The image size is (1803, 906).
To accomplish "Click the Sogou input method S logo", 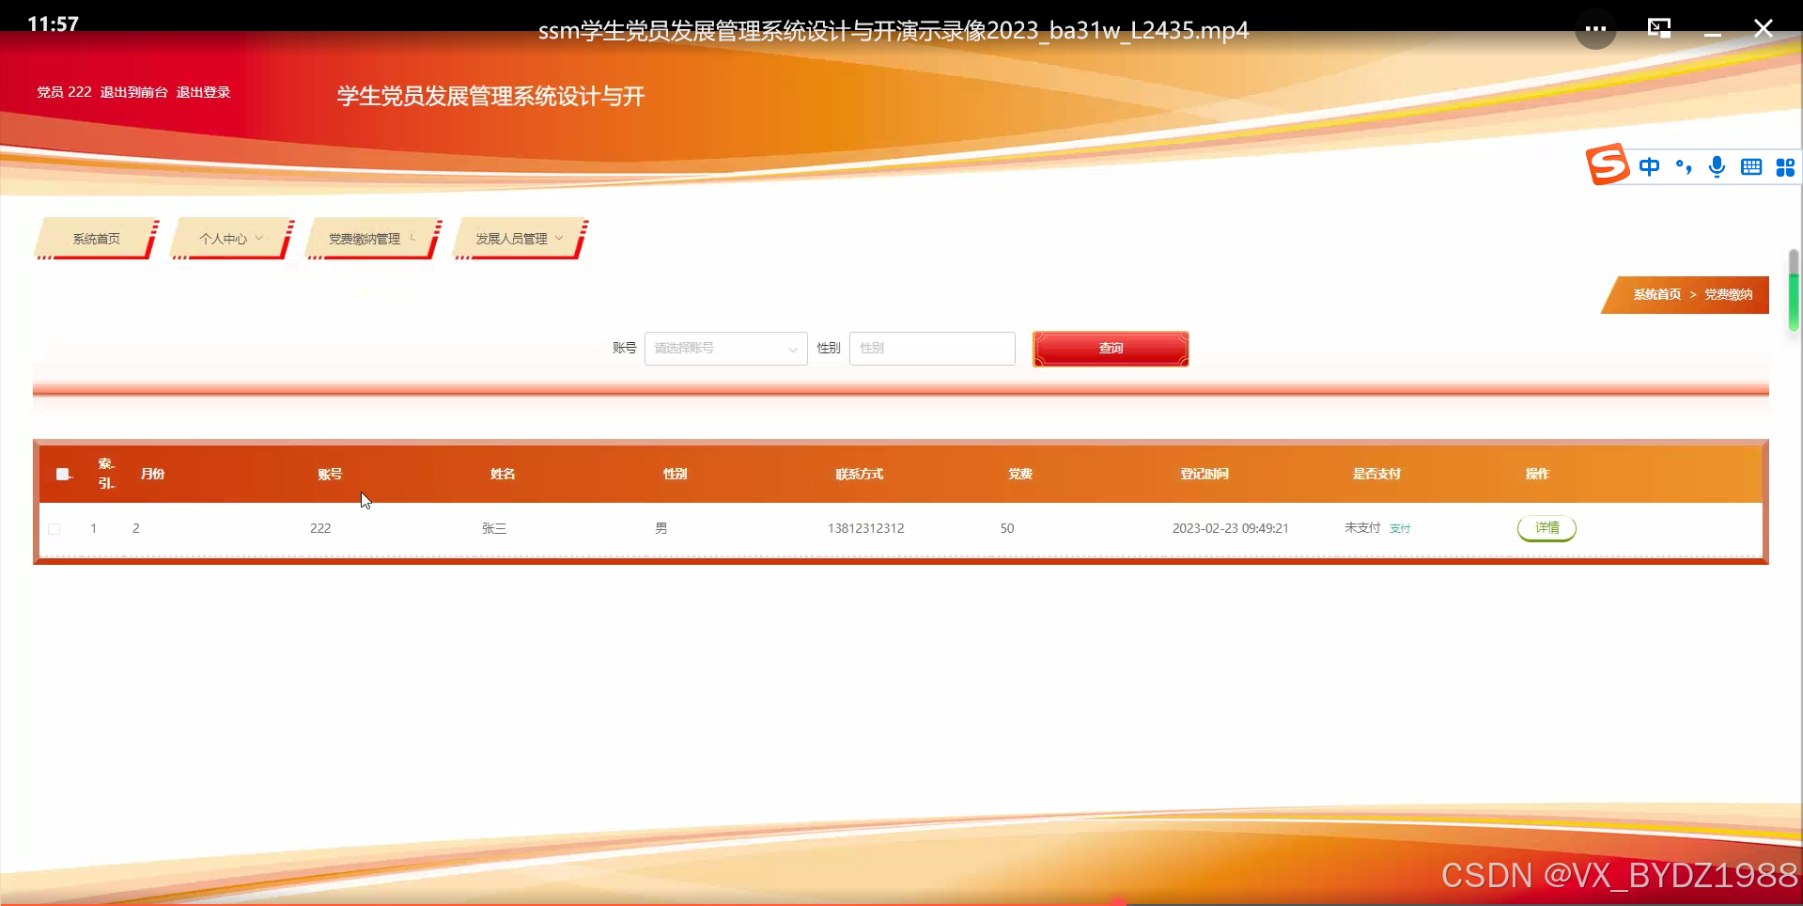I will pyautogui.click(x=1608, y=164).
